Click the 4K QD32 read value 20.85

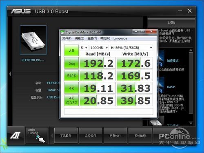pyautogui.click(x=98, y=100)
